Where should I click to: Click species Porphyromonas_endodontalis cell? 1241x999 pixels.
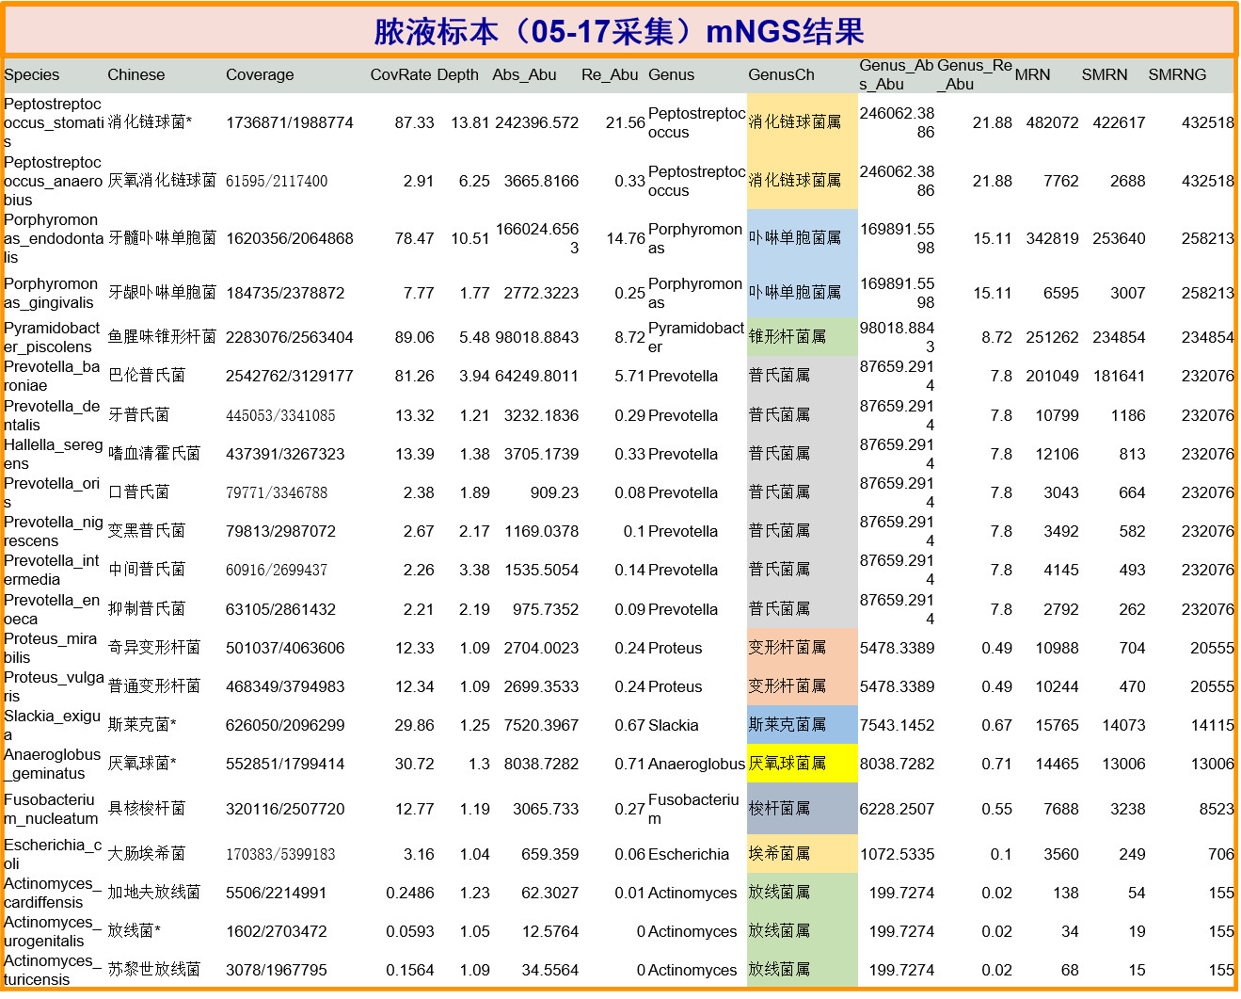(x=54, y=238)
